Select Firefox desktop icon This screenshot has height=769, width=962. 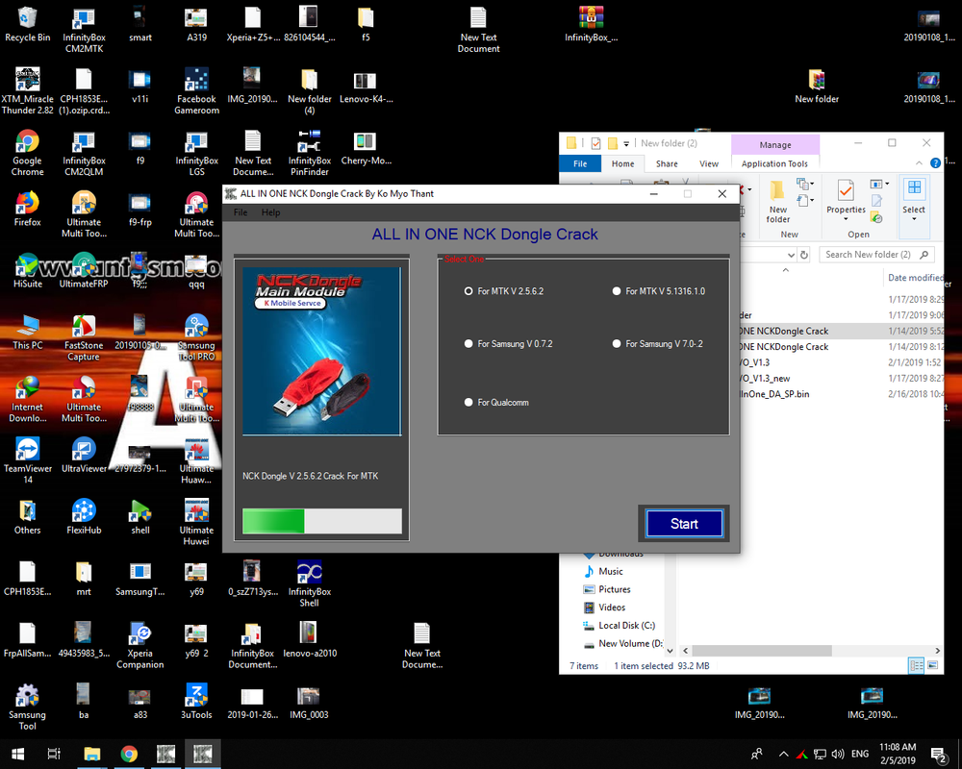pyautogui.click(x=28, y=210)
